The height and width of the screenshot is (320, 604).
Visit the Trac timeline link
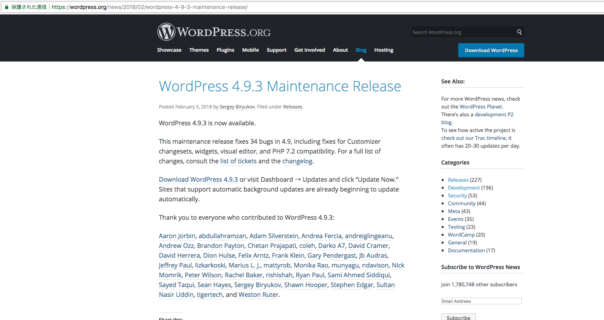coord(473,138)
